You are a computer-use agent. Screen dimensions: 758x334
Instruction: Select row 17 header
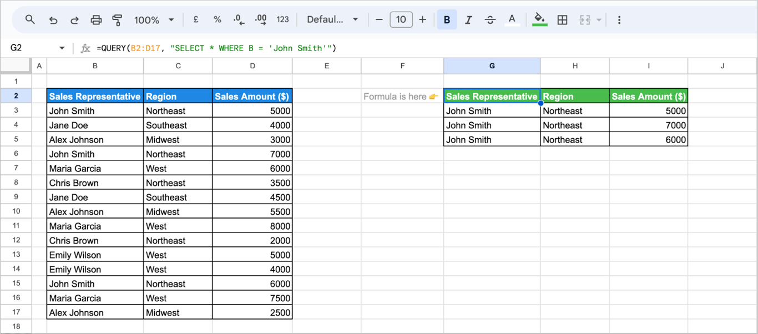16,312
